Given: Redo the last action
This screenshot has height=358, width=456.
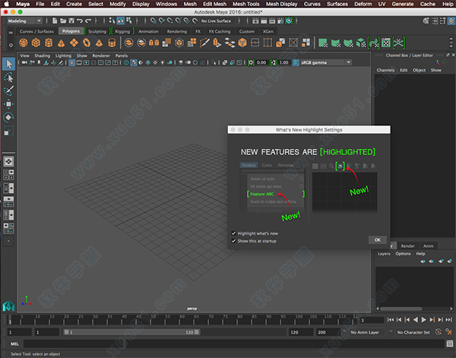Looking at the screenshot, I should 88,21.
